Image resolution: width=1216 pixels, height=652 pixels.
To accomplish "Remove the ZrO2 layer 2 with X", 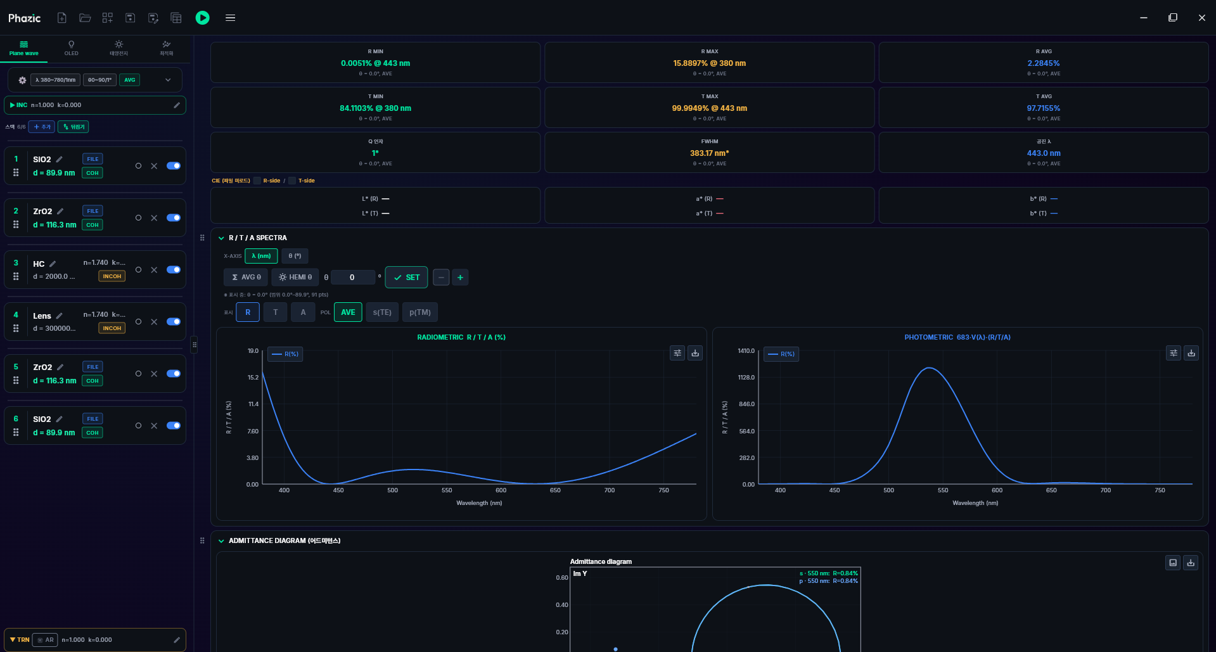I will pos(154,218).
